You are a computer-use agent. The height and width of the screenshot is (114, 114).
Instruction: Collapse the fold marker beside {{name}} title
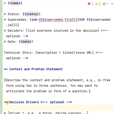point(2,3)
